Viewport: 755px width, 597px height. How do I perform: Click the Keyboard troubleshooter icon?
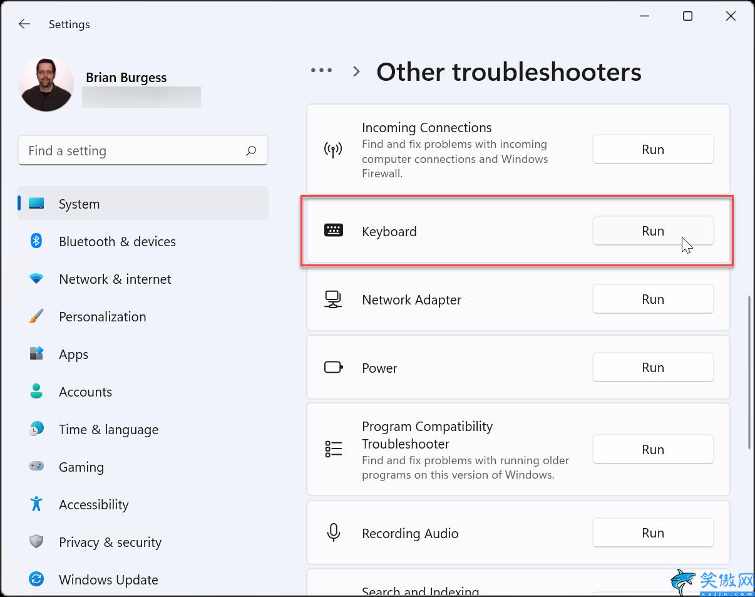pos(333,231)
